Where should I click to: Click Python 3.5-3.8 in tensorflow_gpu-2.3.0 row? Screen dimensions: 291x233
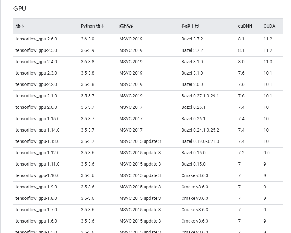pyautogui.click(x=87, y=73)
